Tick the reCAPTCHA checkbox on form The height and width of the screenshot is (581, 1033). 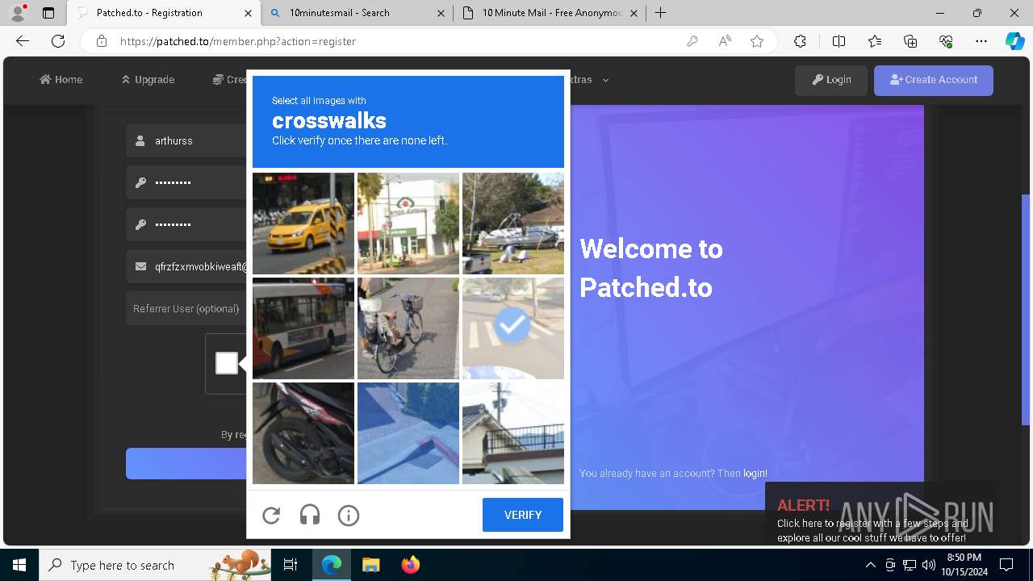pyautogui.click(x=227, y=363)
